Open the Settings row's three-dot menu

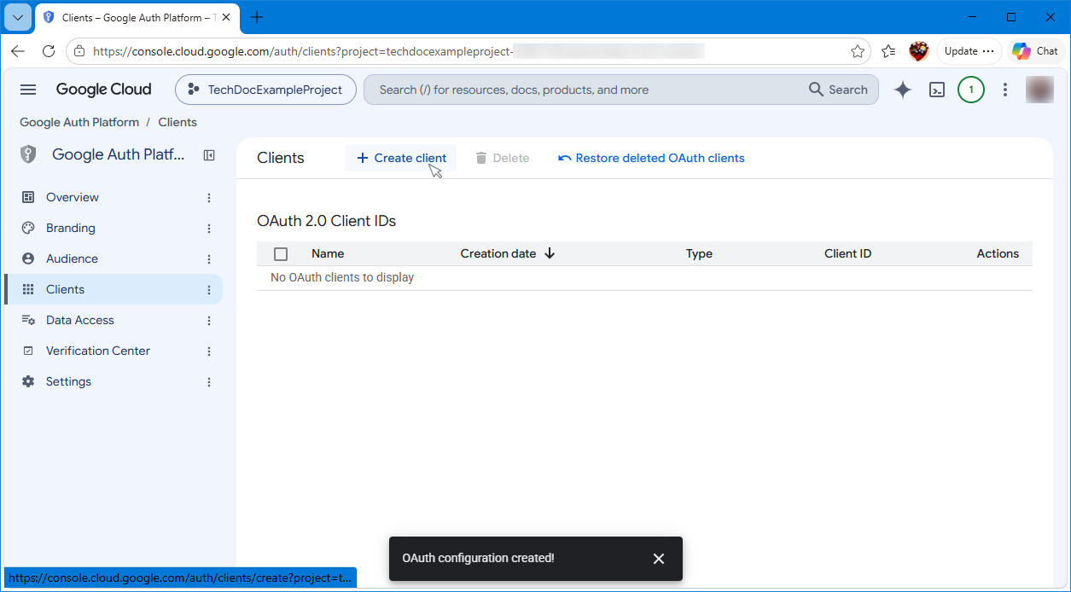point(209,382)
